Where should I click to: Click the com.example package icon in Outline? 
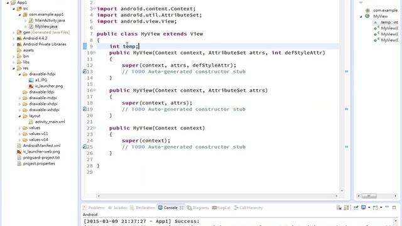(x=367, y=10)
